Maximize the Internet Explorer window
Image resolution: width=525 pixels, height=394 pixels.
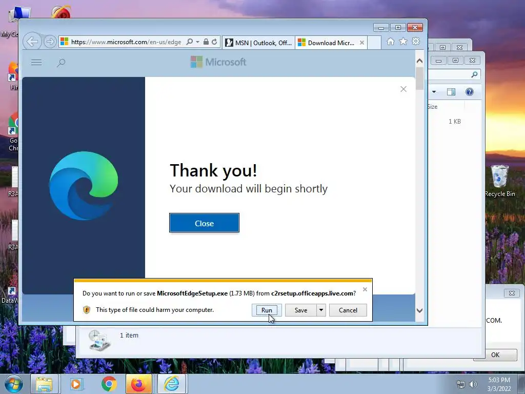[x=398, y=28]
